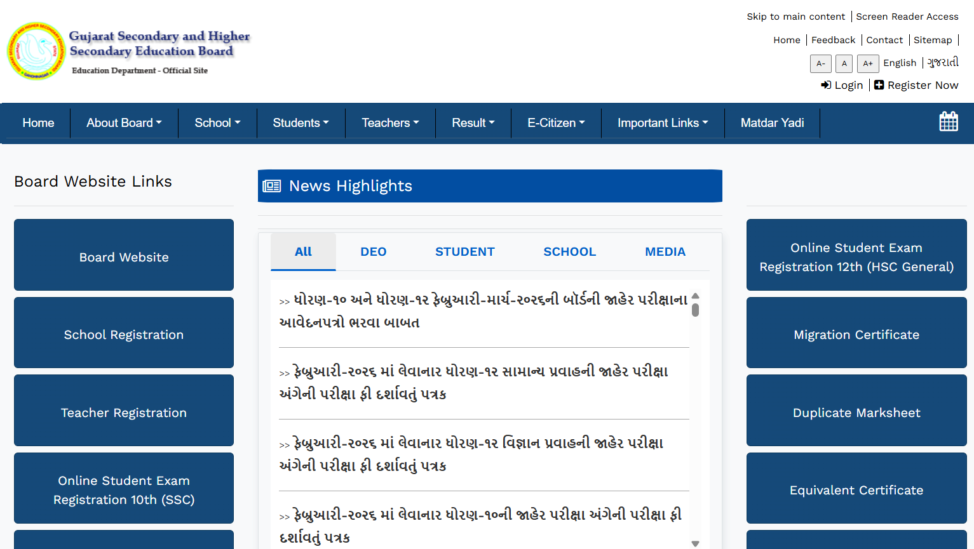Click the Feedback link
This screenshot has height=549, width=974.
(833, 39)
